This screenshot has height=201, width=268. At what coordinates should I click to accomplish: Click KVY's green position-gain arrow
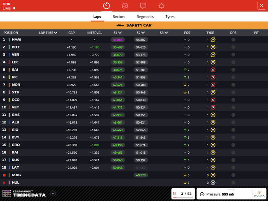pyautogui.click(x=185, y=138)
